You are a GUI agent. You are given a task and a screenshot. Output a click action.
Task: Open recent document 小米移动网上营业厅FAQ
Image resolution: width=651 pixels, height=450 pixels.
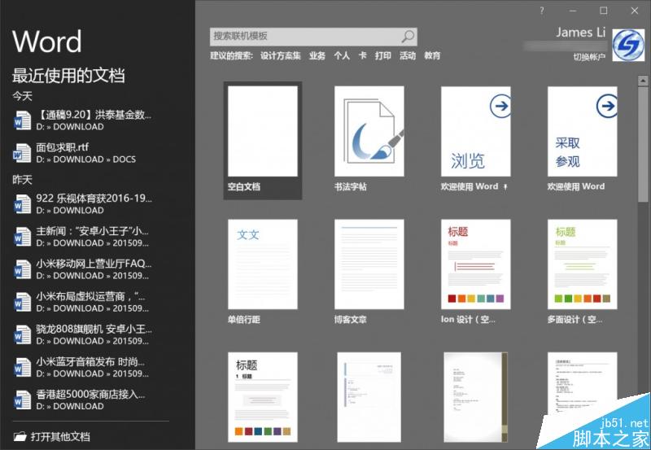pos(94,264)
